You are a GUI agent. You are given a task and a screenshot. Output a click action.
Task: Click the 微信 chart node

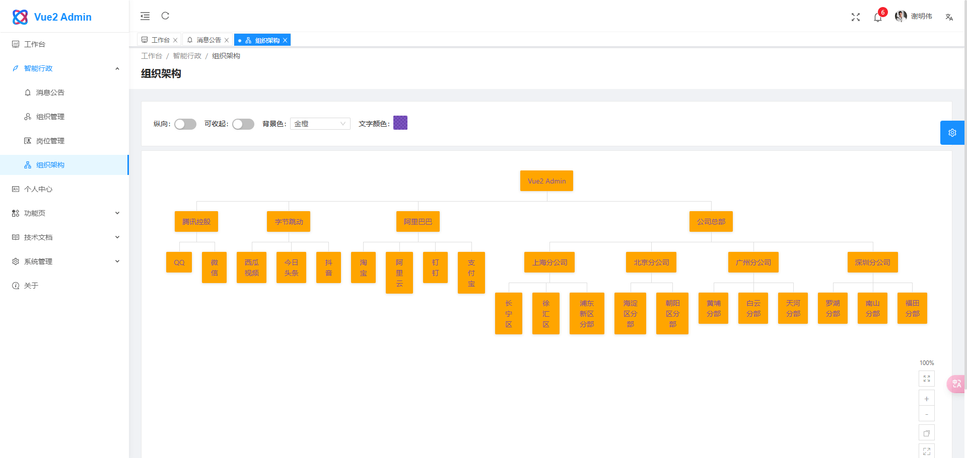[x=215, y=267]
